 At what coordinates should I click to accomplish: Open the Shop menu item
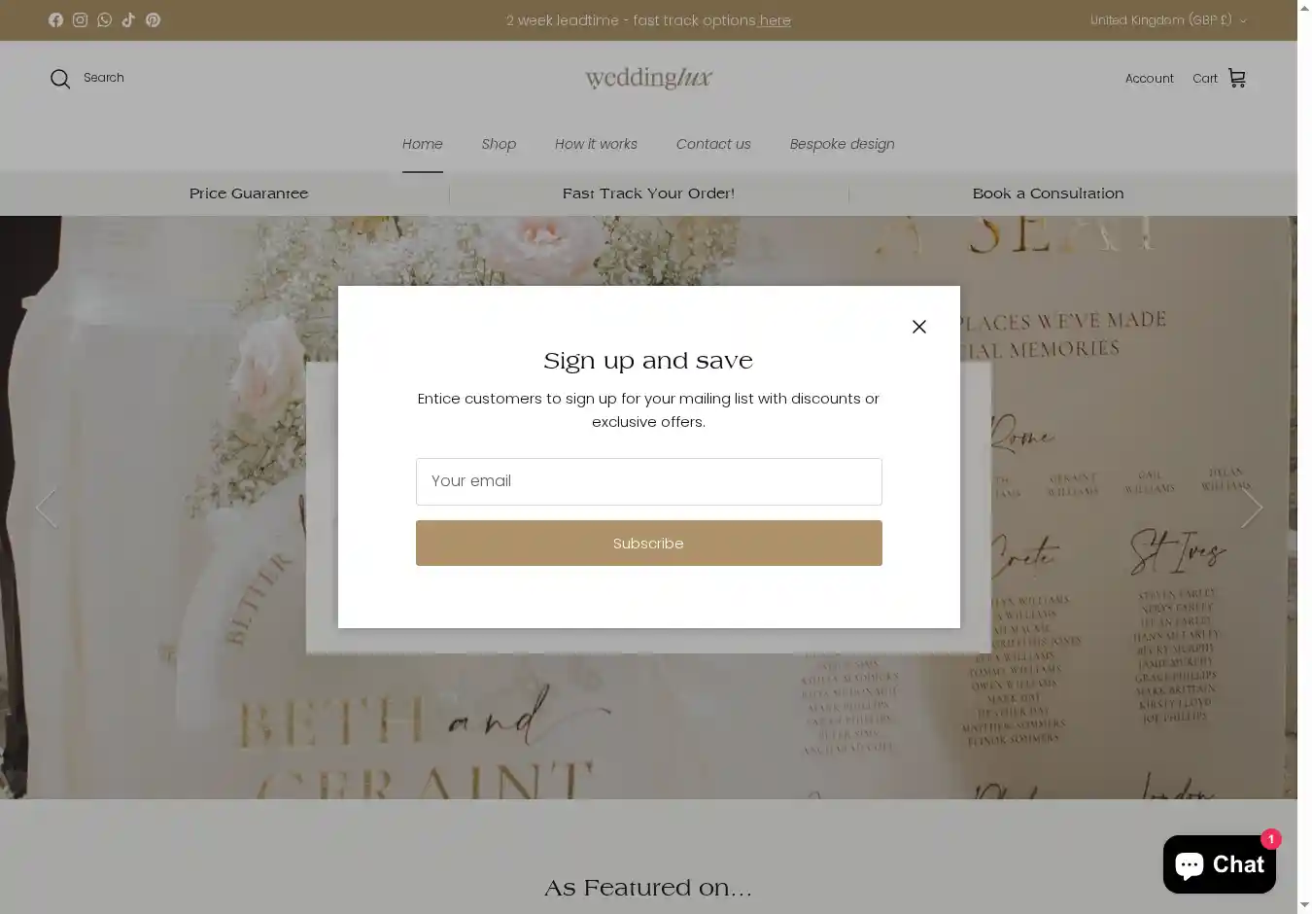pos(499,144)
